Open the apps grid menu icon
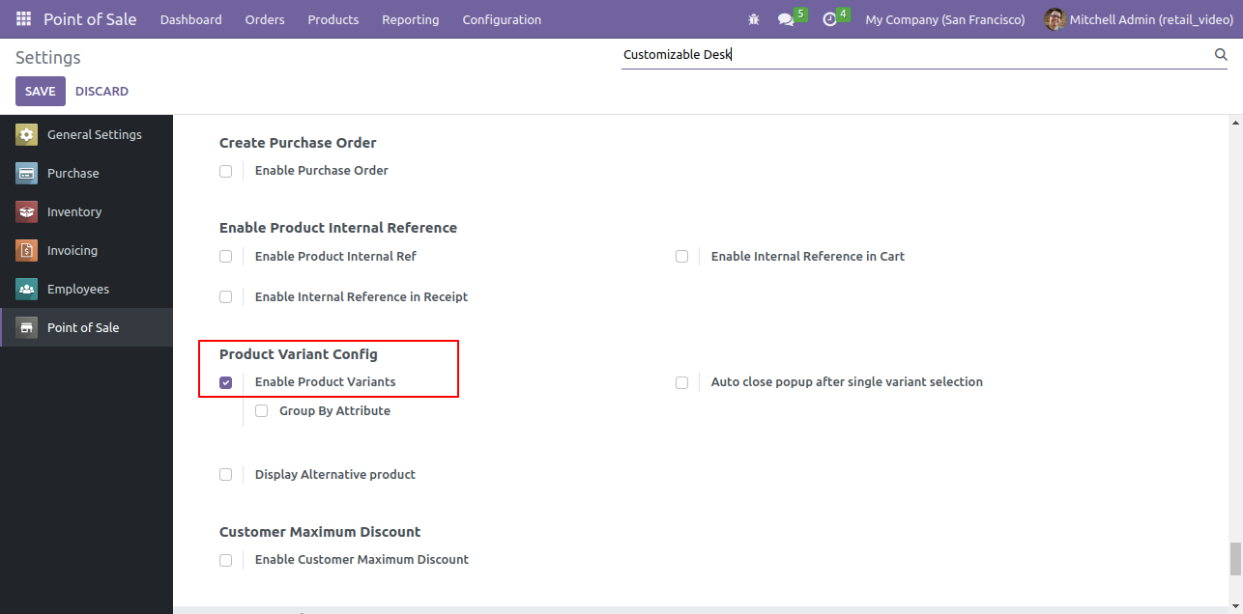The image size is (1243, 614). click(x=23, y=19)
